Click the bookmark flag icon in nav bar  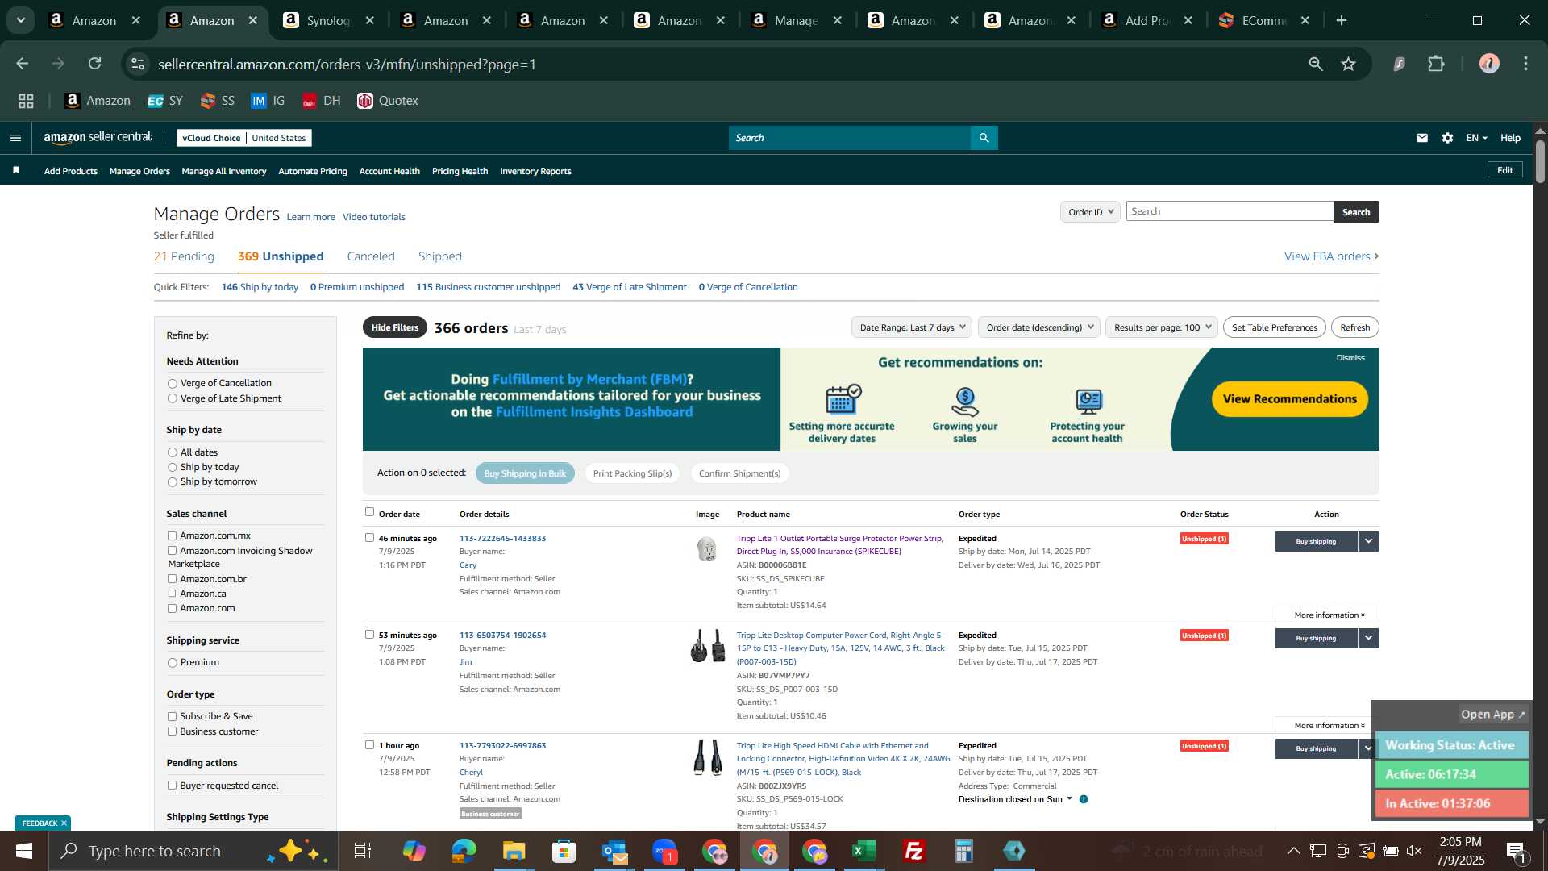pyautogui.click(x=16, y=170)
